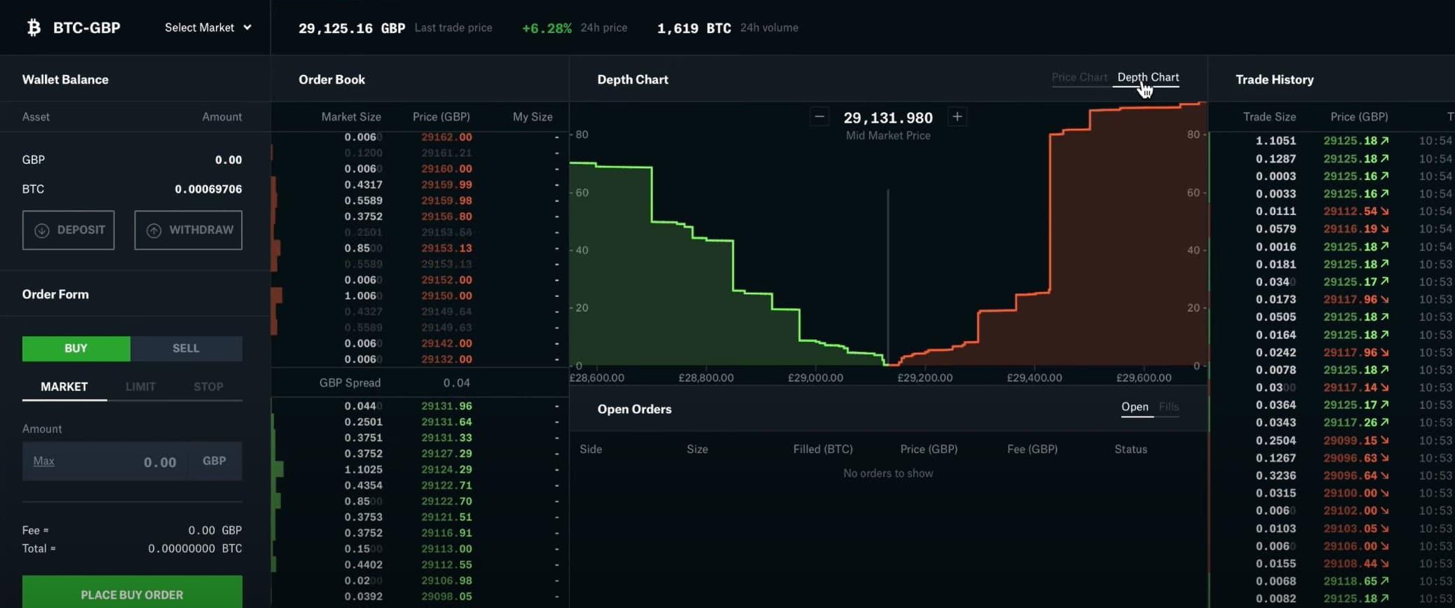Click ask price 29159.99 in order book
The image size is (1455, 608).
point(446,185)
